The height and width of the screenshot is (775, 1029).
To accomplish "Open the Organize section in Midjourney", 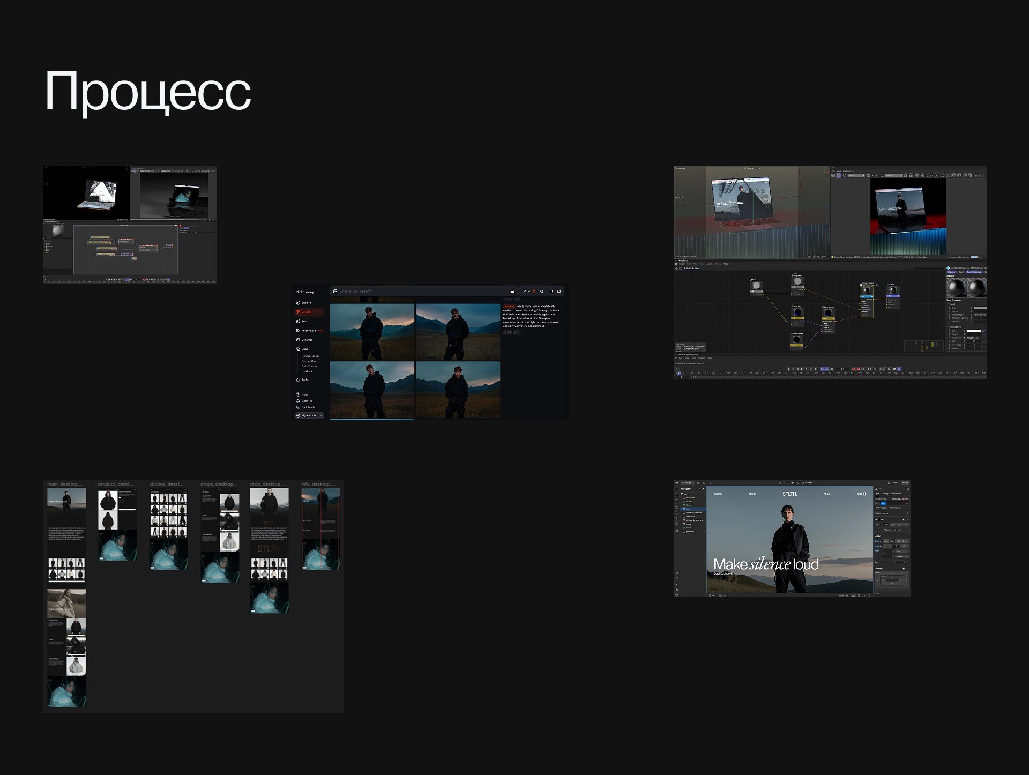I will point(307,340).
